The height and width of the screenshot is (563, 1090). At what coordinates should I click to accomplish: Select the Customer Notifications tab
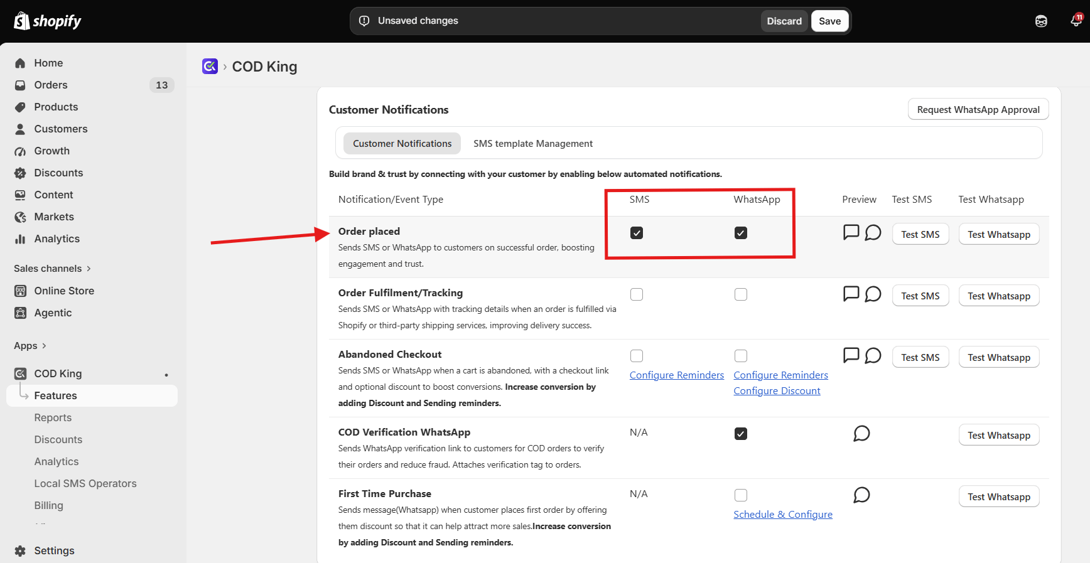click(x=402, y=144)
